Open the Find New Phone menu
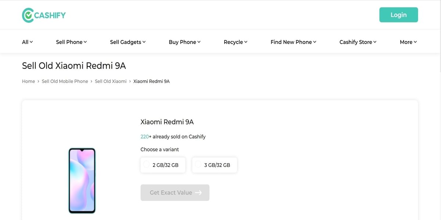This screenshot has width=441, height=220. pyautogui.click(x=293, y=42)
